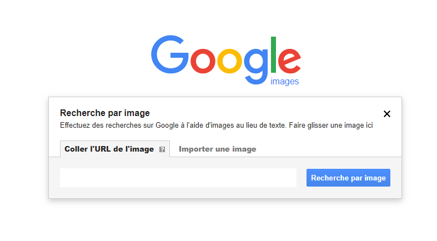
Task: Focus the image URL input field
Action: [x=178, y=178]
